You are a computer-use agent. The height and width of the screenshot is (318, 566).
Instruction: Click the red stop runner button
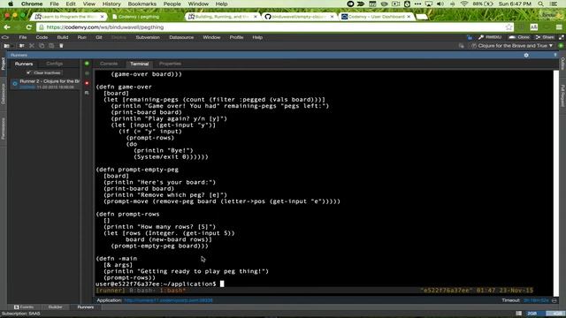(x=87, y=83)
